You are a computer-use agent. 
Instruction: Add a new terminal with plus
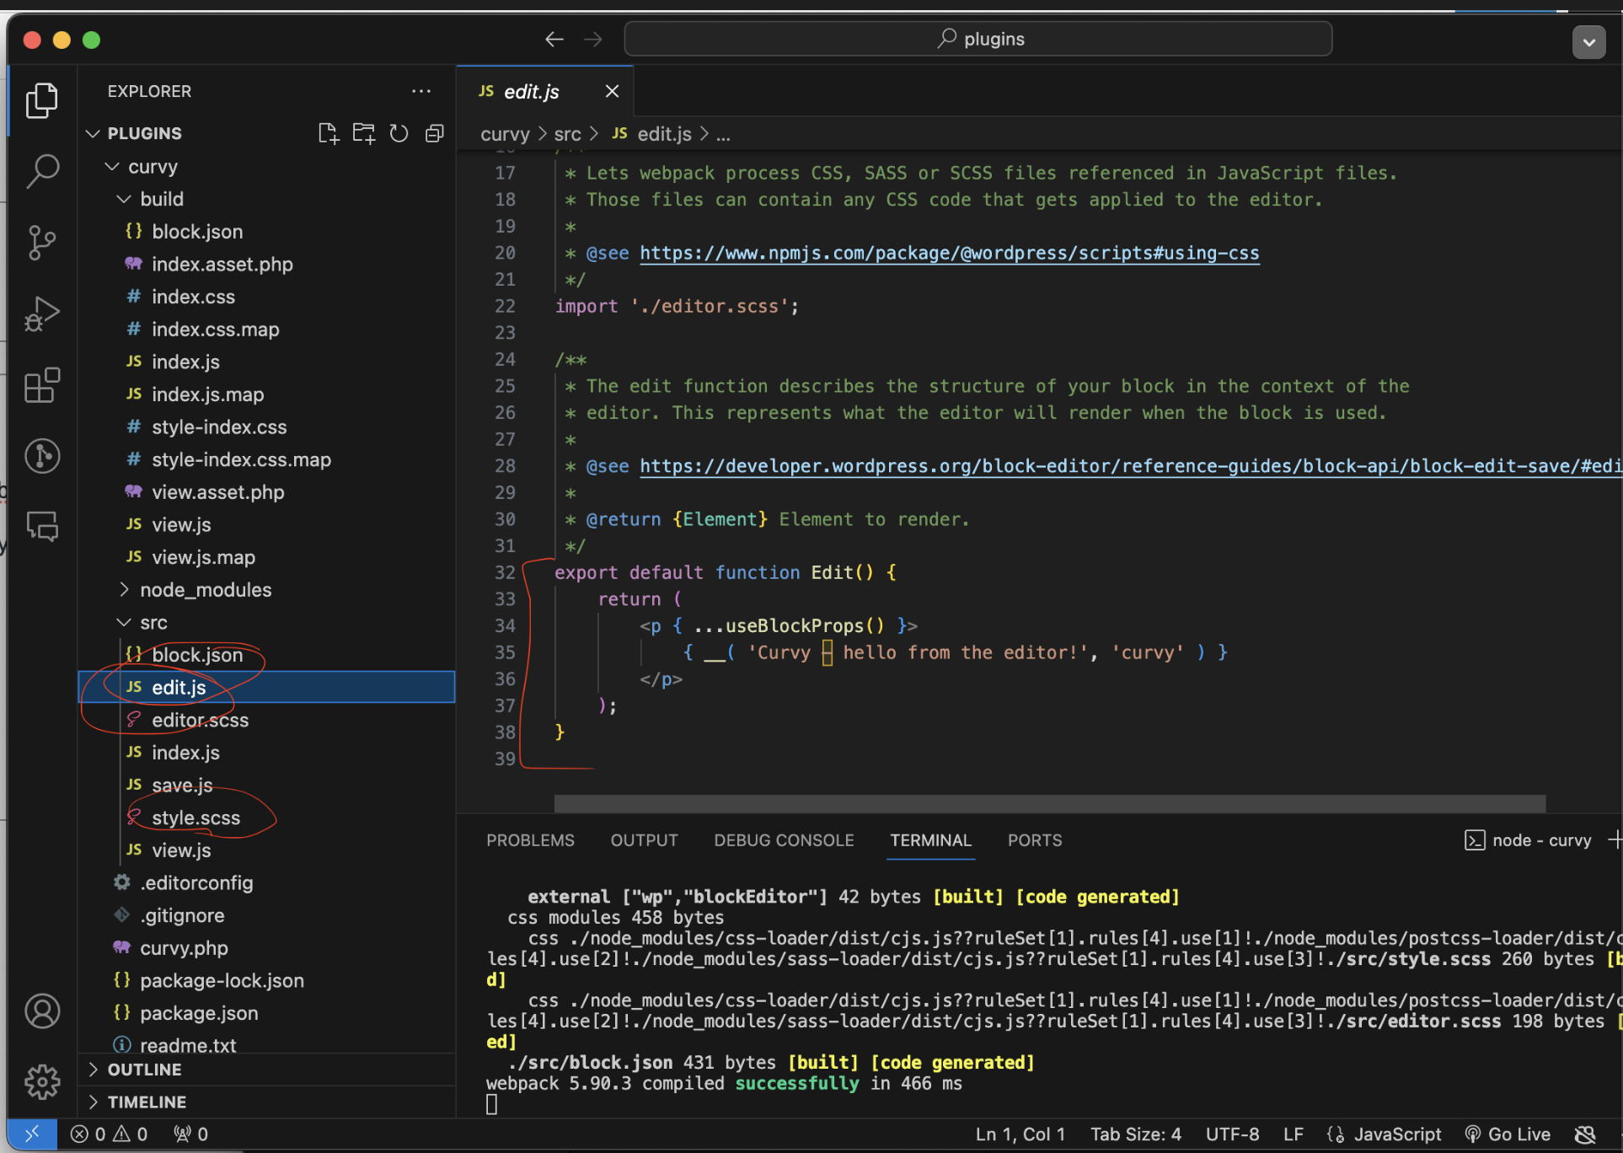coord(1614,840)
